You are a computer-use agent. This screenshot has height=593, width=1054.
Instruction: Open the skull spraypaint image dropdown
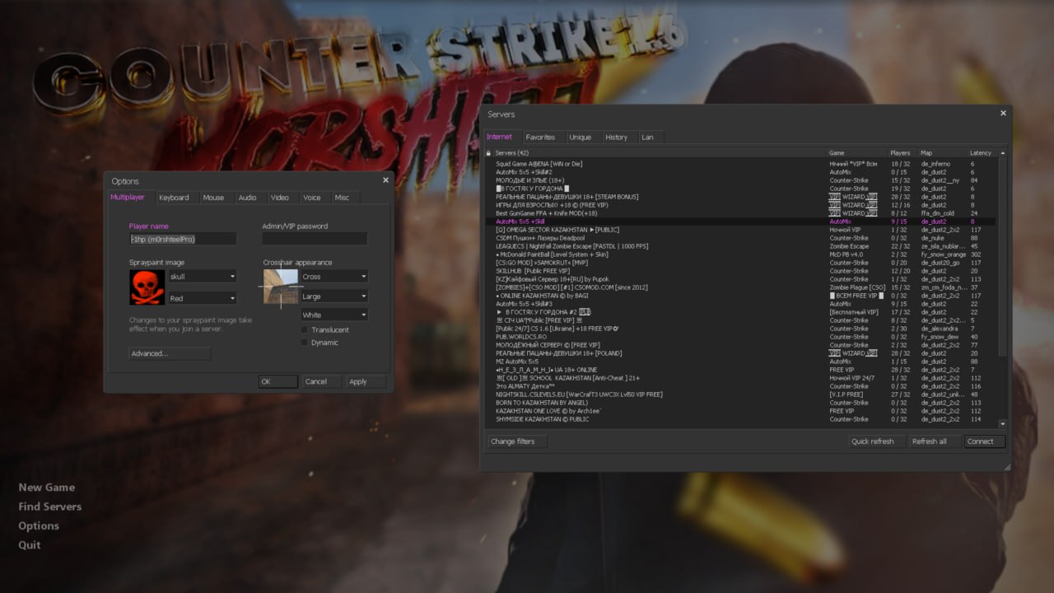click(x=203, y=277)
